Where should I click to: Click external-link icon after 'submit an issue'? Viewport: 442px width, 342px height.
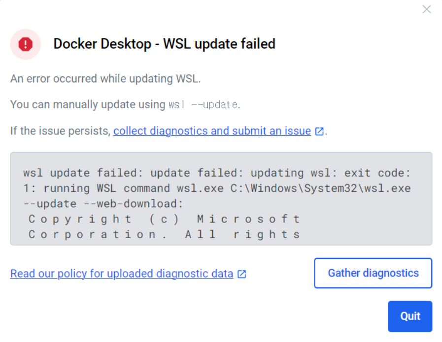[x=319, y=131]
